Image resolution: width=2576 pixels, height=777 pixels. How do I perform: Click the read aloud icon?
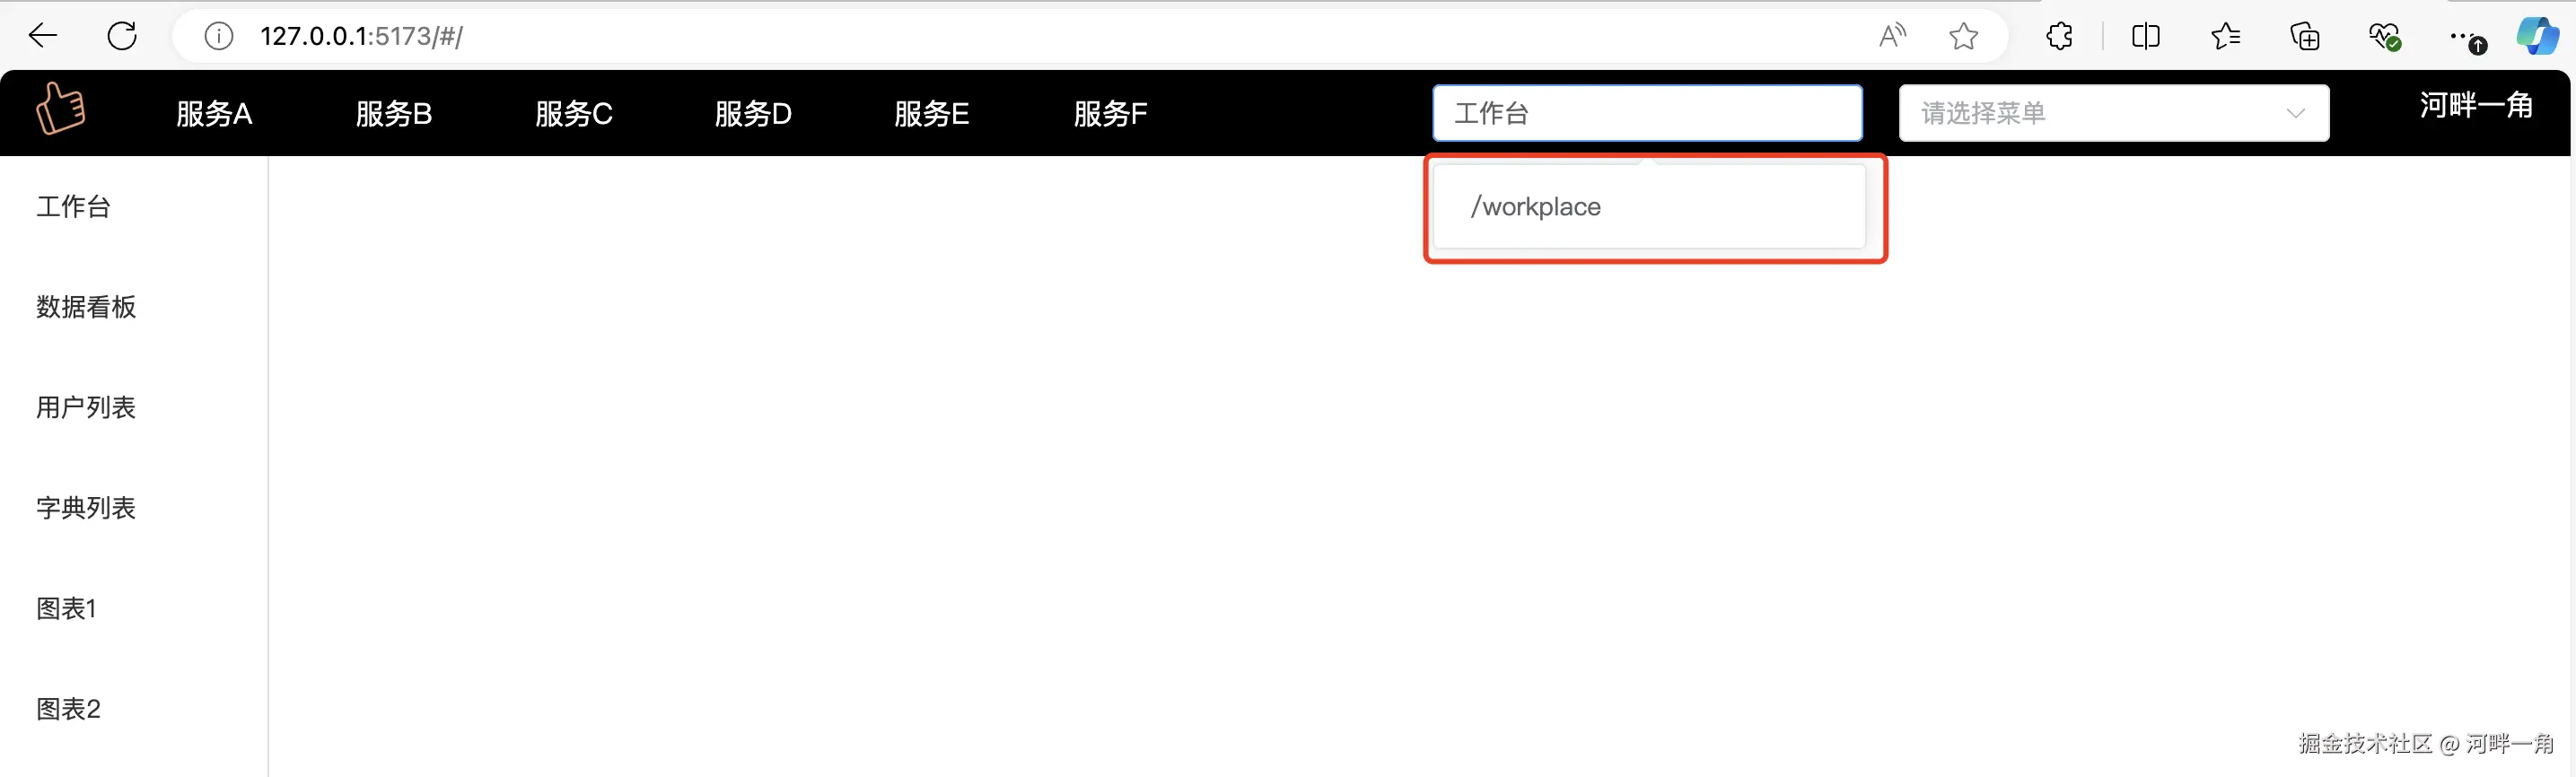coord(1892,37)
